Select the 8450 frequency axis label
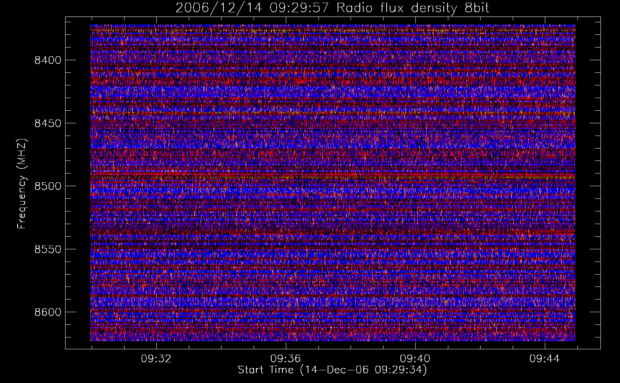Image resolution: width=620 pixels, height=383 pixels. click(48, 123)
